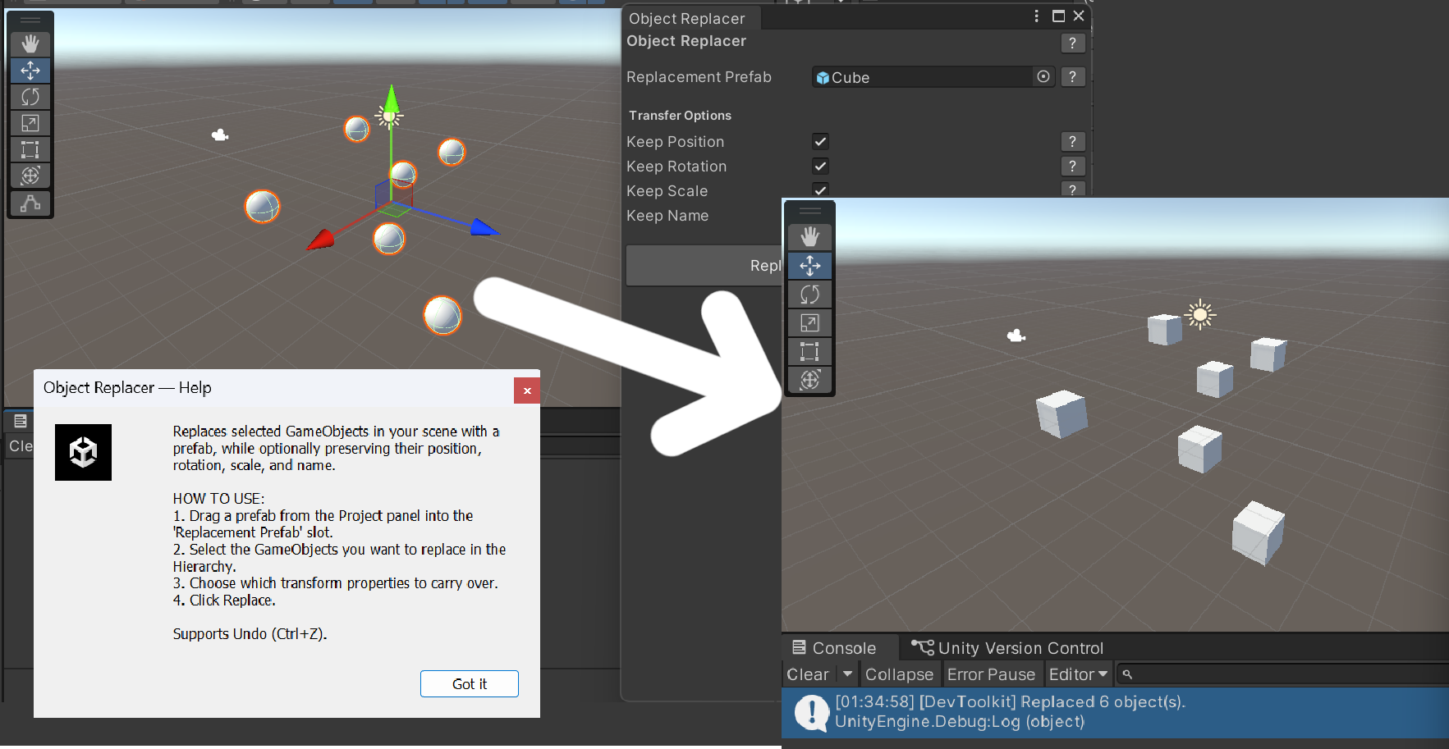
Task: Click the camera gizmo in the spheres scene
Action: 220,135
